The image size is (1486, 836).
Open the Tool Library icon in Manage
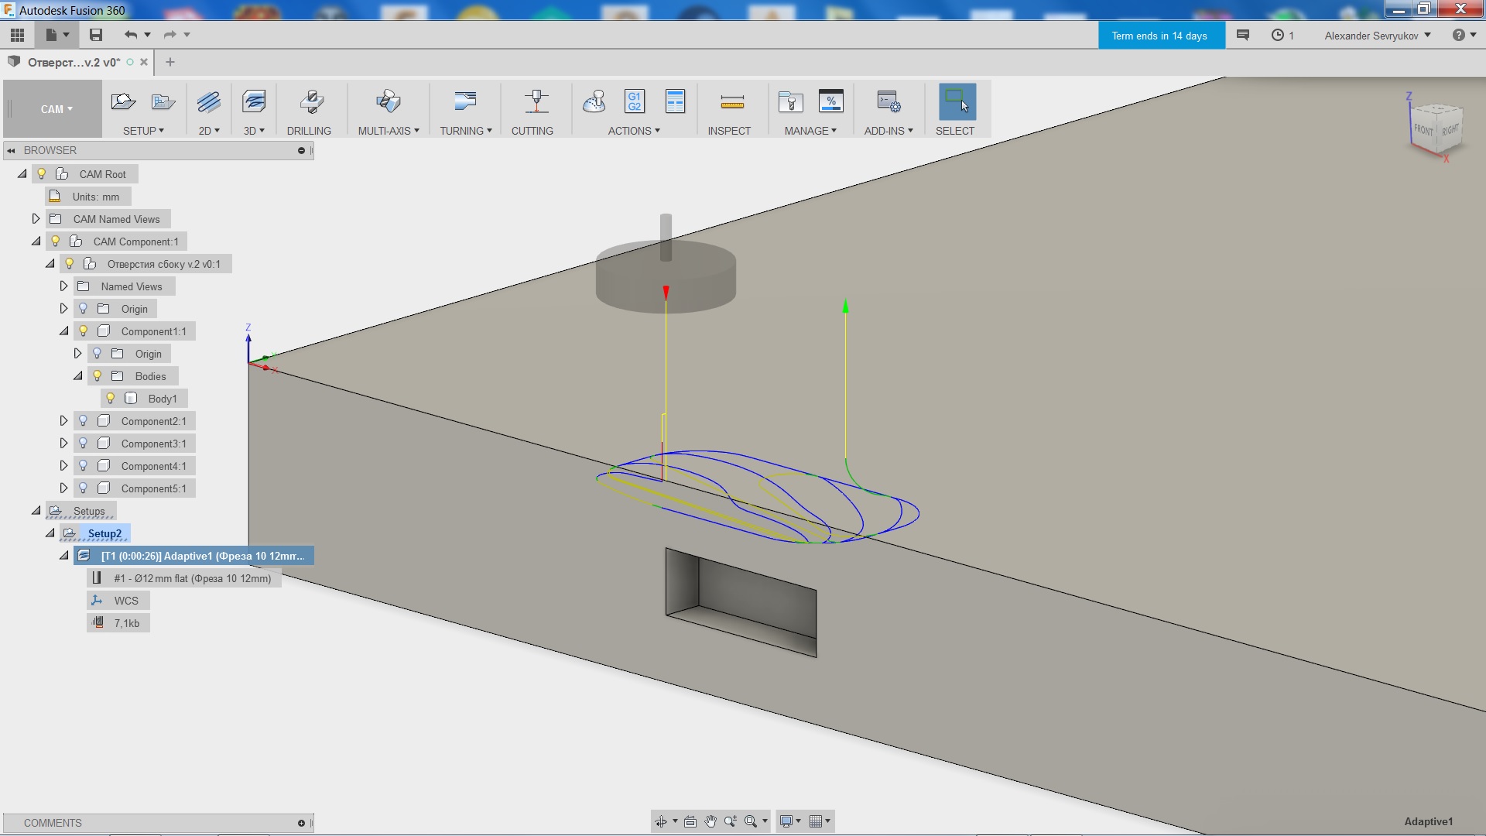790,101
